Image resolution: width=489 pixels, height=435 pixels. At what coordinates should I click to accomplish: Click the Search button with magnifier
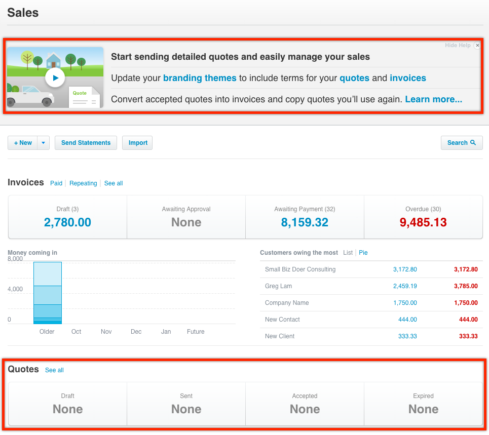pyautogui.click(x=461, y=143)
